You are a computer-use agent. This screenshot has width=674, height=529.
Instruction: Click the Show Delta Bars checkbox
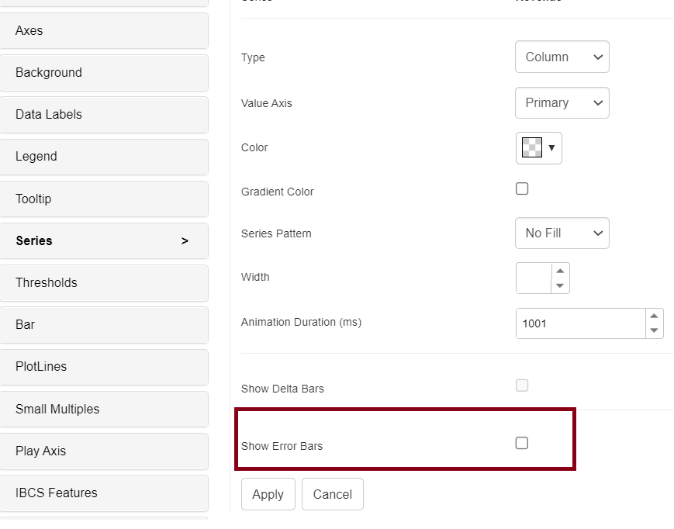click(x=521, y=385)
